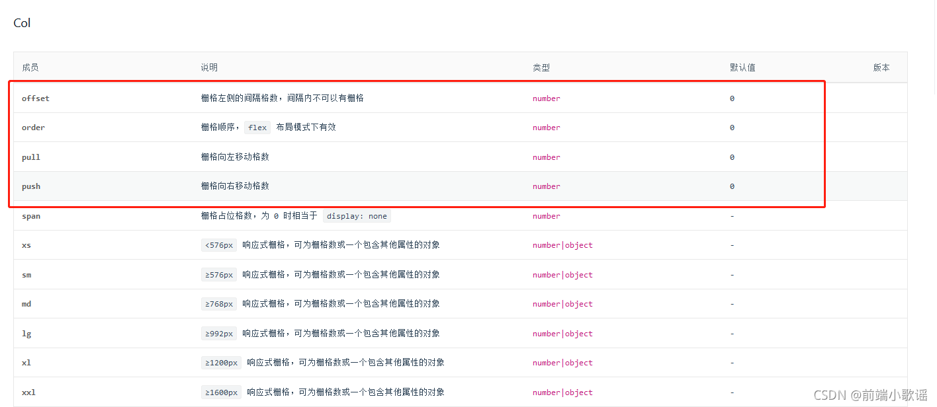Click the "display: none" code tag

(x=357, y=215)
